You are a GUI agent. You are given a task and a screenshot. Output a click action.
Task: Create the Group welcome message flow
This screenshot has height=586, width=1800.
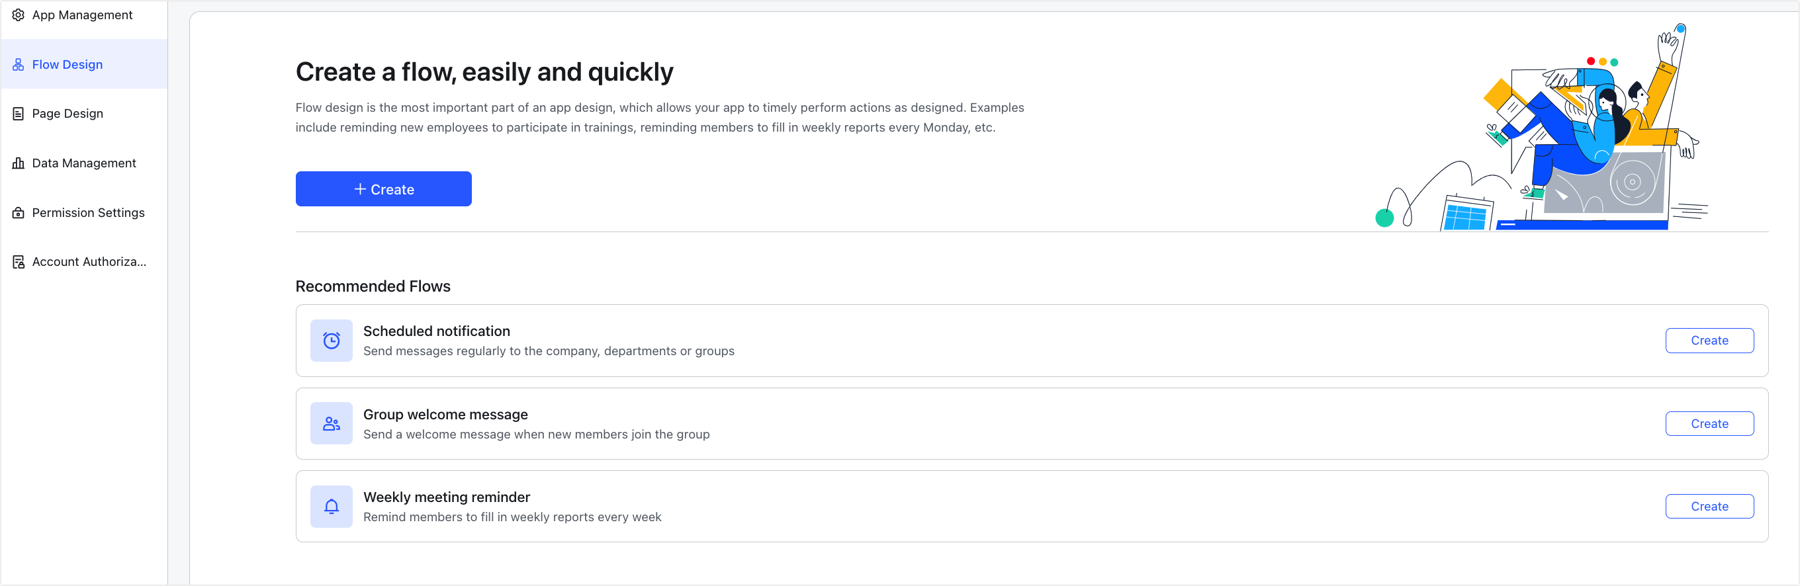point(1709,424)
